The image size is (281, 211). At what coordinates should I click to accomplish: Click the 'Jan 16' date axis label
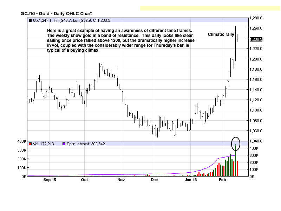pyautogui.click(x=191, y=180)
